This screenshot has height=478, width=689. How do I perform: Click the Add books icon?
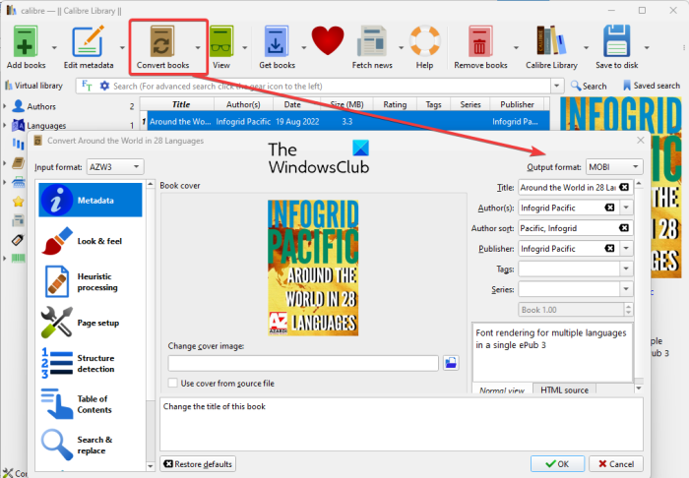(x=26, y=41)
